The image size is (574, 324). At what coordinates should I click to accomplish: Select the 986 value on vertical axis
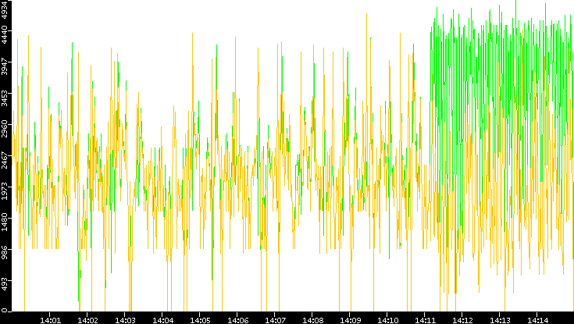point(5,253)
